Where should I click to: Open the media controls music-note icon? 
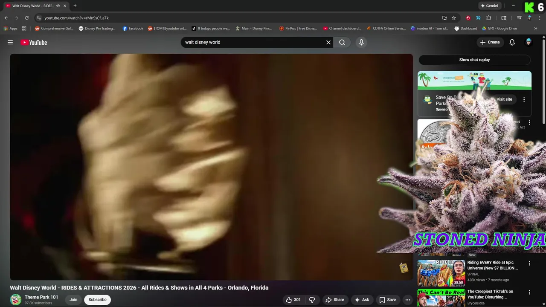519,18
